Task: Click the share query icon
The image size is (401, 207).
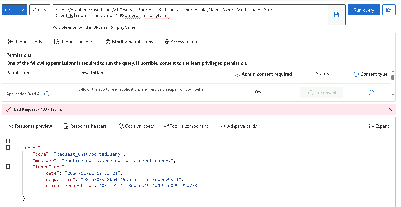Action: coord(389,10)
